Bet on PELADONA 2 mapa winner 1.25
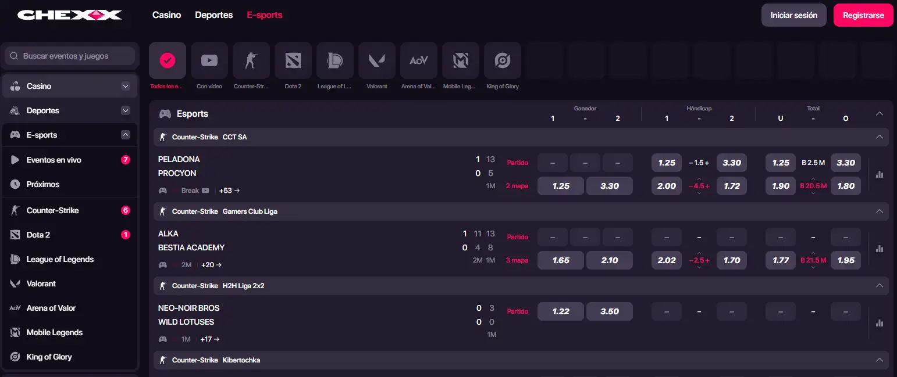Screen dimensions: 897x377 click(561, 186)
